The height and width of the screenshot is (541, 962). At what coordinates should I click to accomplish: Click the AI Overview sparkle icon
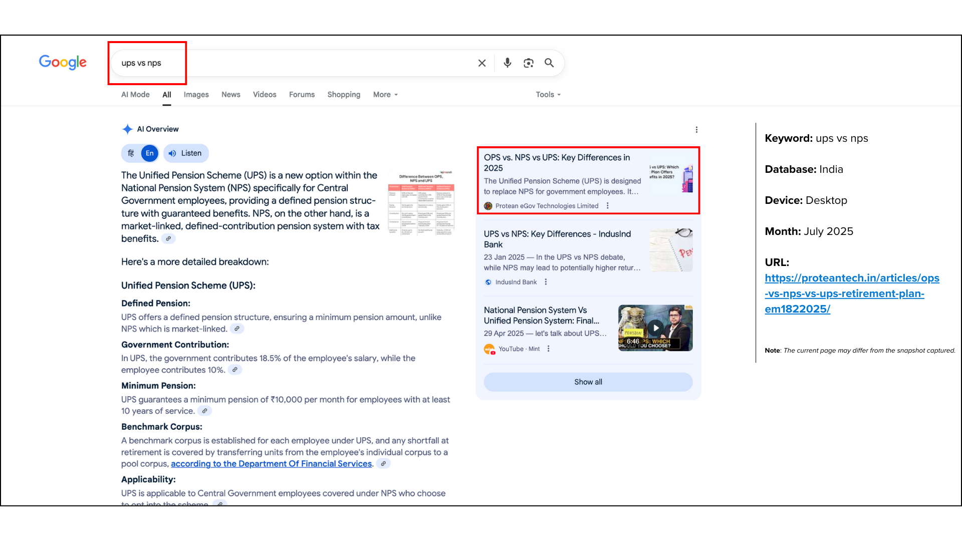tap(128, 129)
